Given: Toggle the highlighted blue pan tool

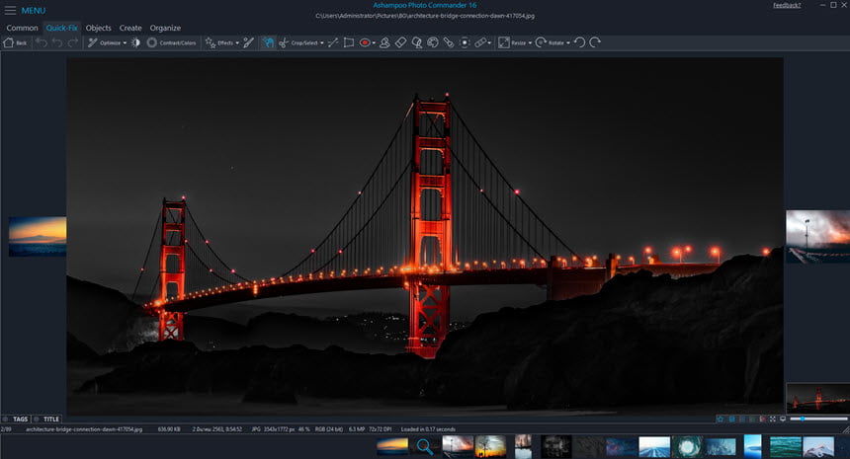Looking at the screenshot, I should (x=268, y=42).
